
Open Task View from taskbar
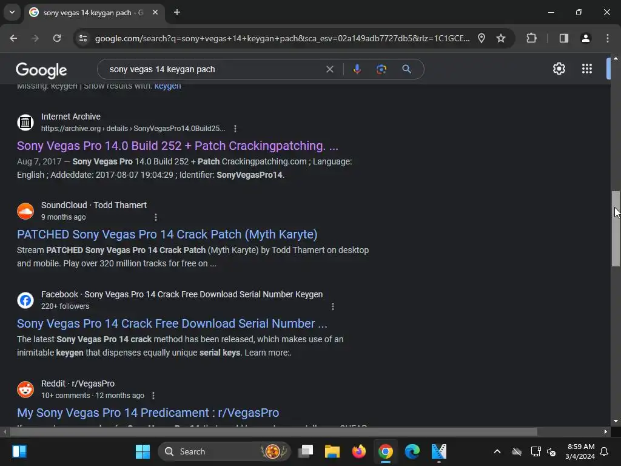pos(306,451)
